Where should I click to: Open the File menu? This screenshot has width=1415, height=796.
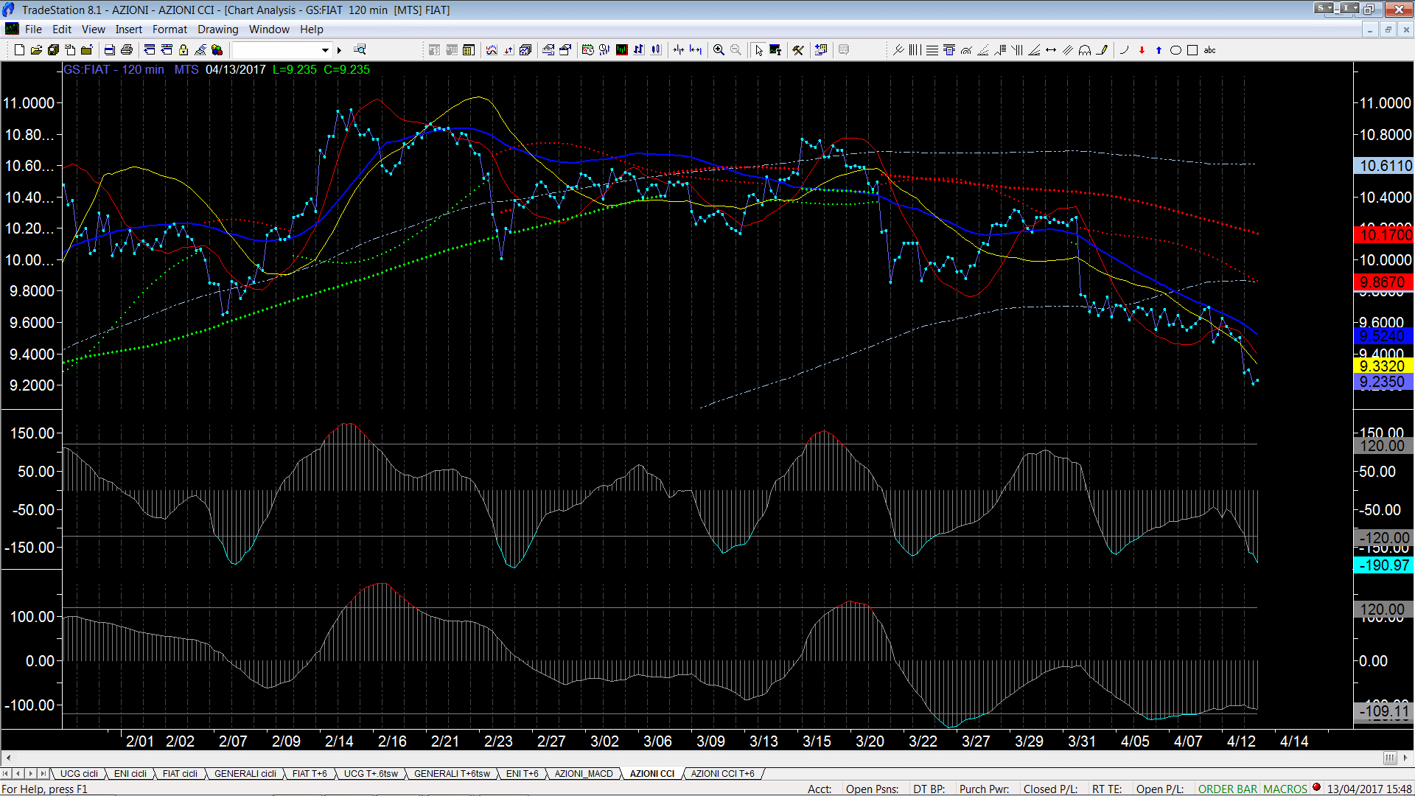tap(33, 29)
